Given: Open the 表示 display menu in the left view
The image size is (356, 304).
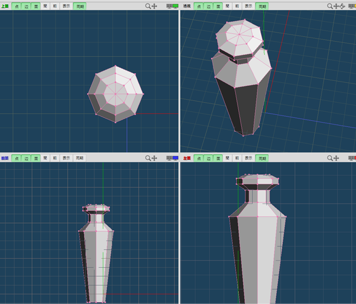Looking at the screenshot, I should pyautogui.click(x=248, y=158).
